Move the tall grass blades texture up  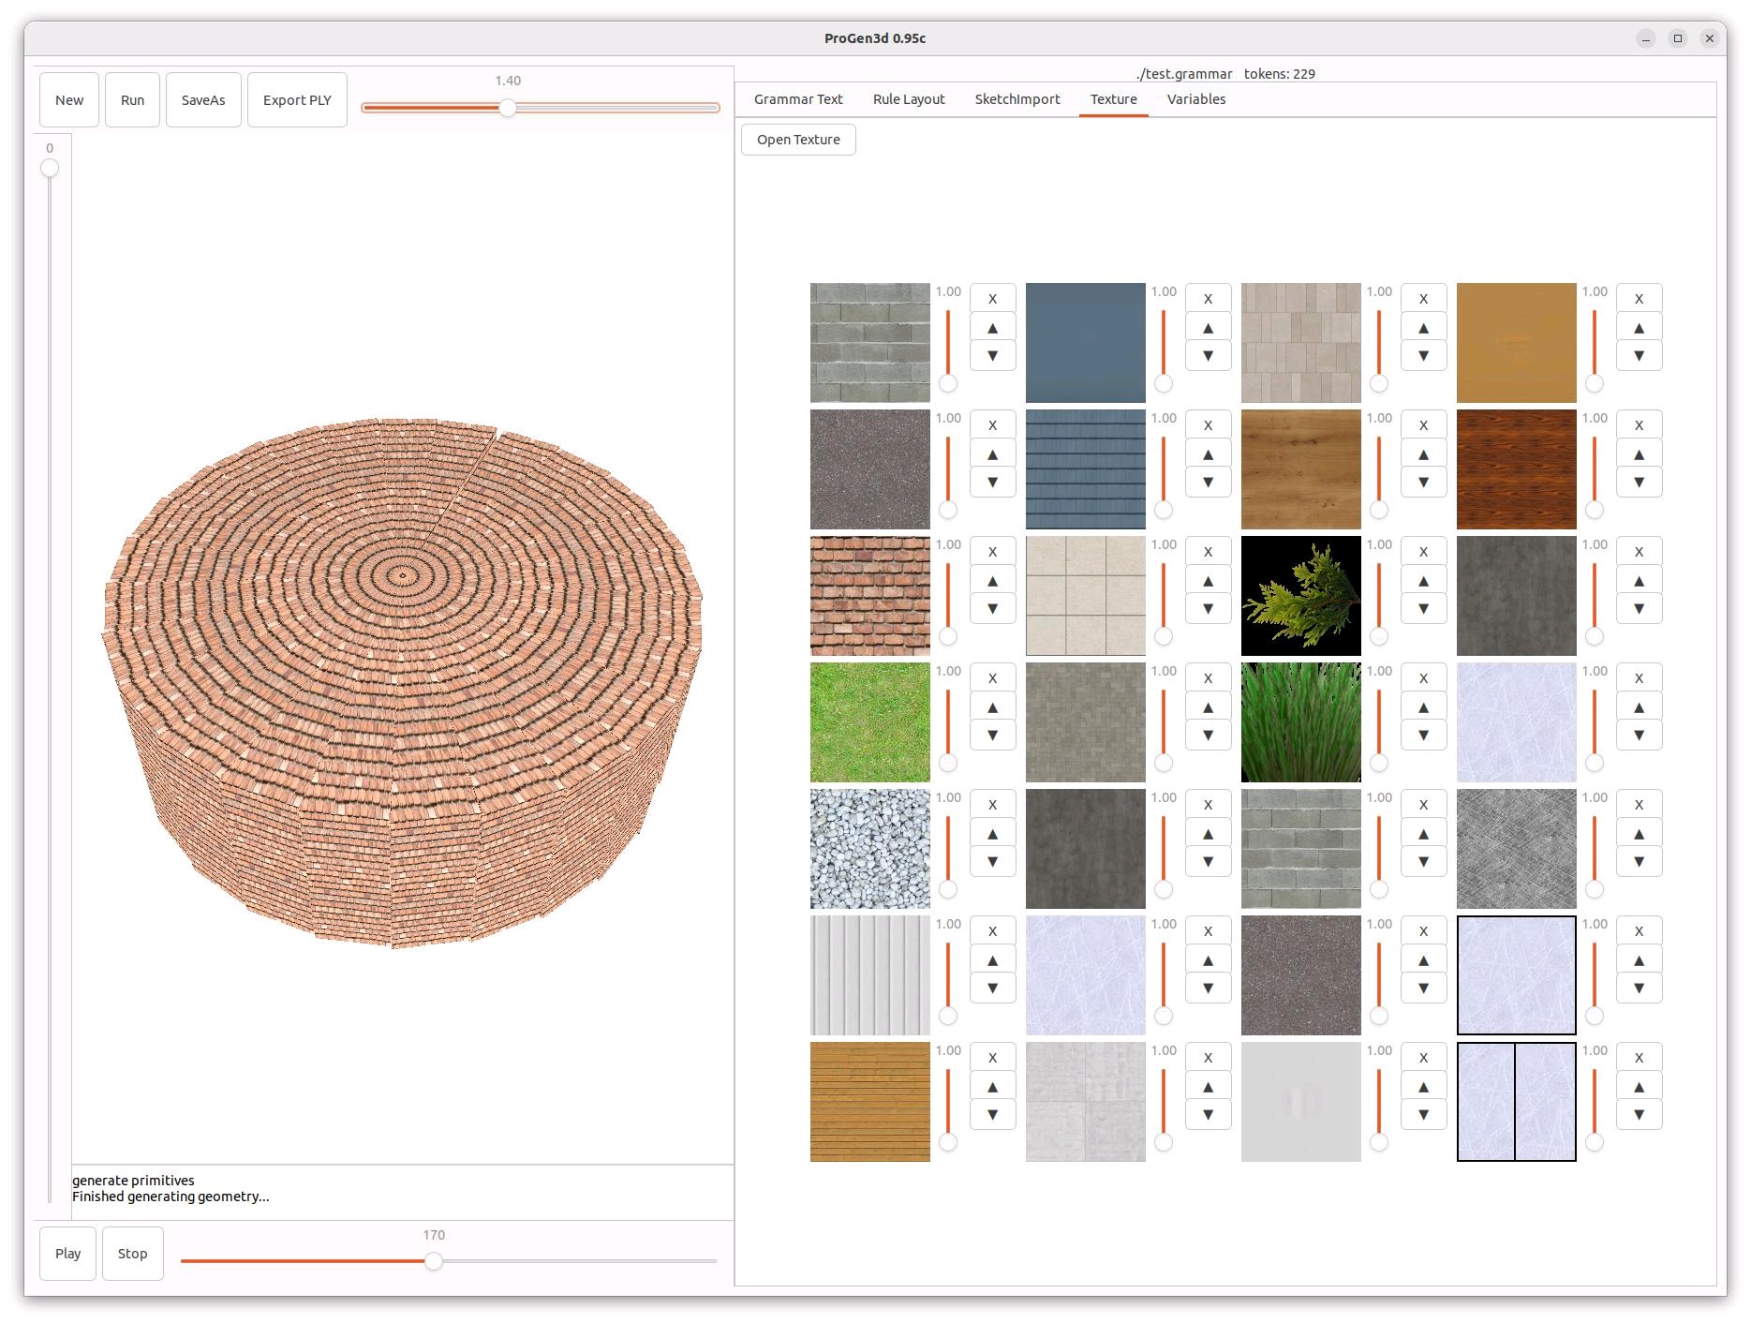coord(1423,707)
